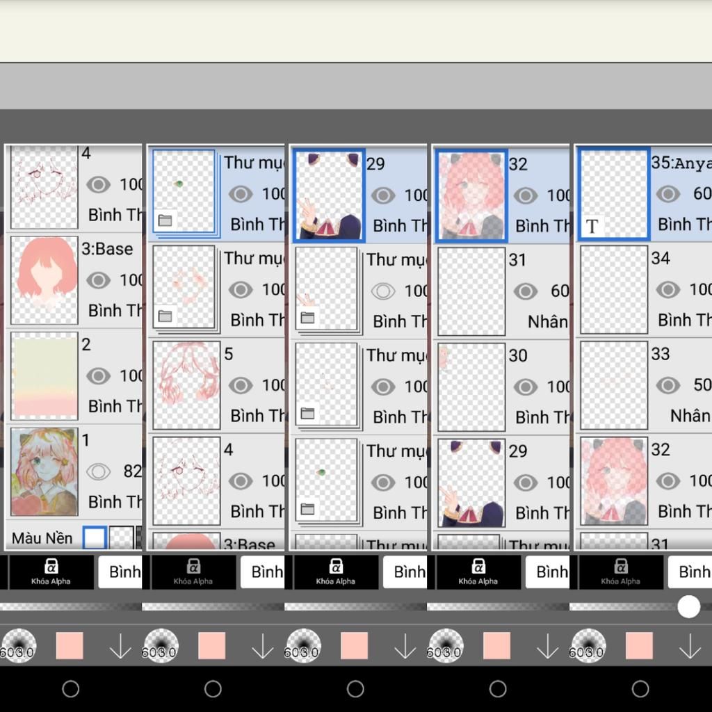
Task: Pick pink color swatch in panel showing layer 1
Action: tap(70, 645)
